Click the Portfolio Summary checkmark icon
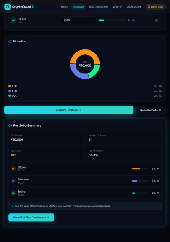This screenshot has width=170, height=242. coord(10,125)
